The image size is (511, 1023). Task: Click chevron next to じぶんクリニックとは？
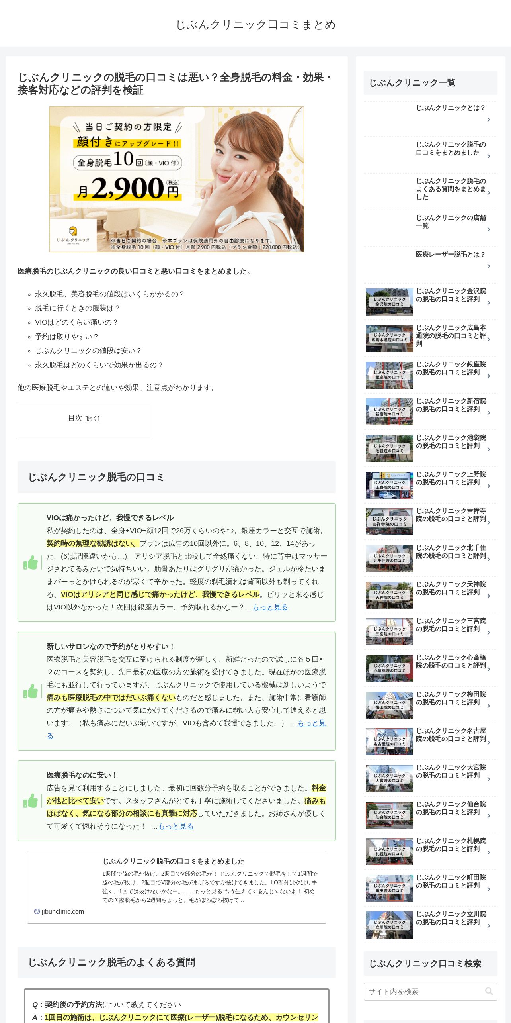click(489, 120)
